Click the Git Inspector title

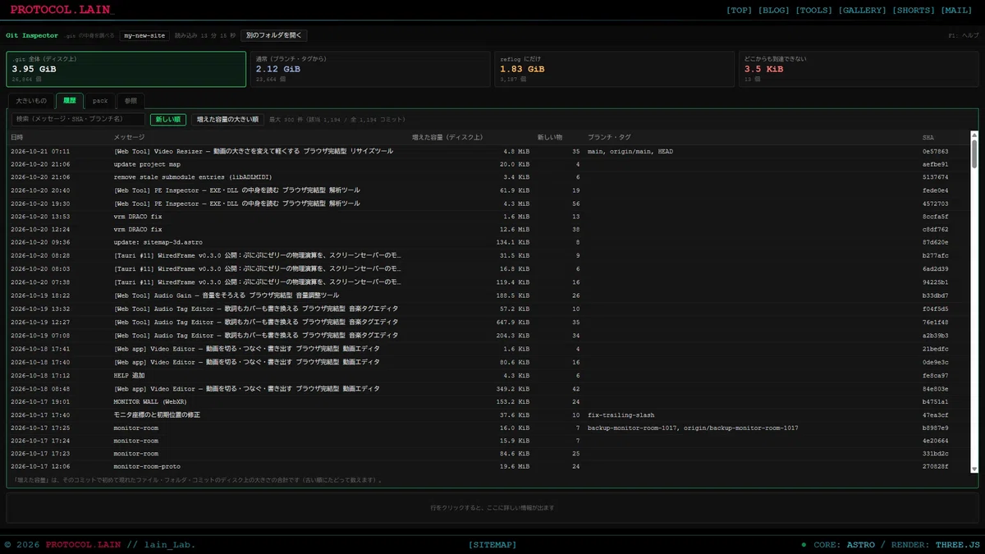32,35
